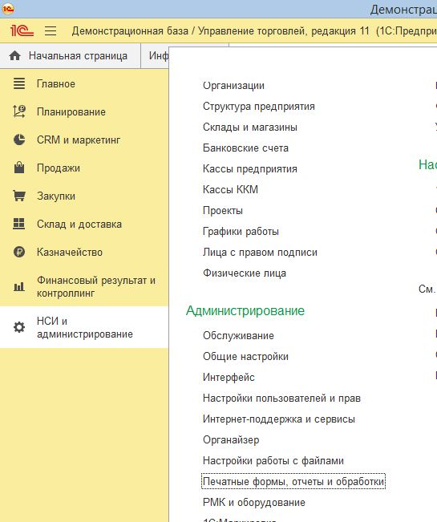Screen dimensions: 437x522
Task: Open Настройки пользователей и прав
Action: point(281,399)
